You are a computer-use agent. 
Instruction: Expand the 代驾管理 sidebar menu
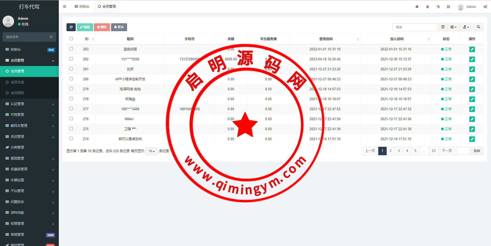pos(29,115)
